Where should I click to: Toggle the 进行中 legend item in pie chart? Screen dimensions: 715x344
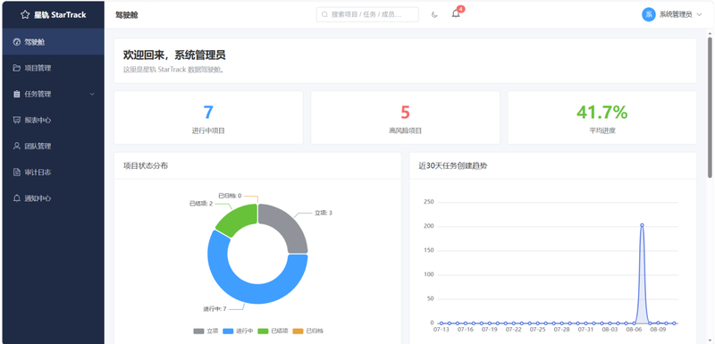[x=238, y=331]
